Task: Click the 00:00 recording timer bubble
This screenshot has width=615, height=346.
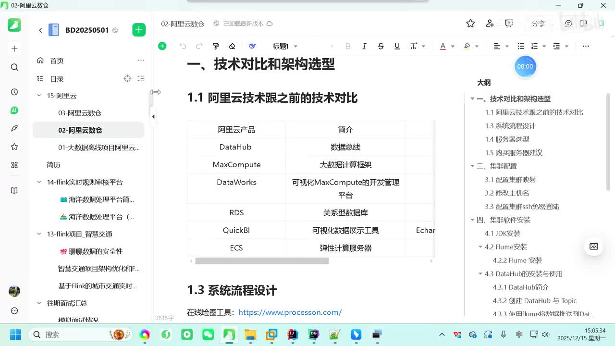Action: pos(525,66)
